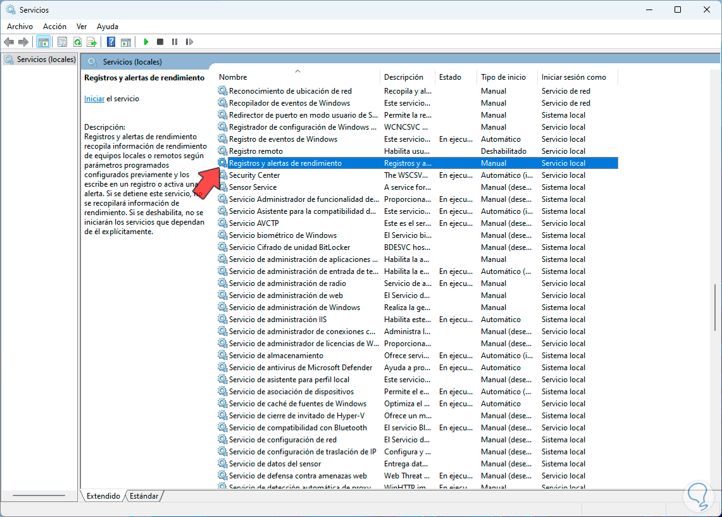Open the Archivo menu

(20, 26)
